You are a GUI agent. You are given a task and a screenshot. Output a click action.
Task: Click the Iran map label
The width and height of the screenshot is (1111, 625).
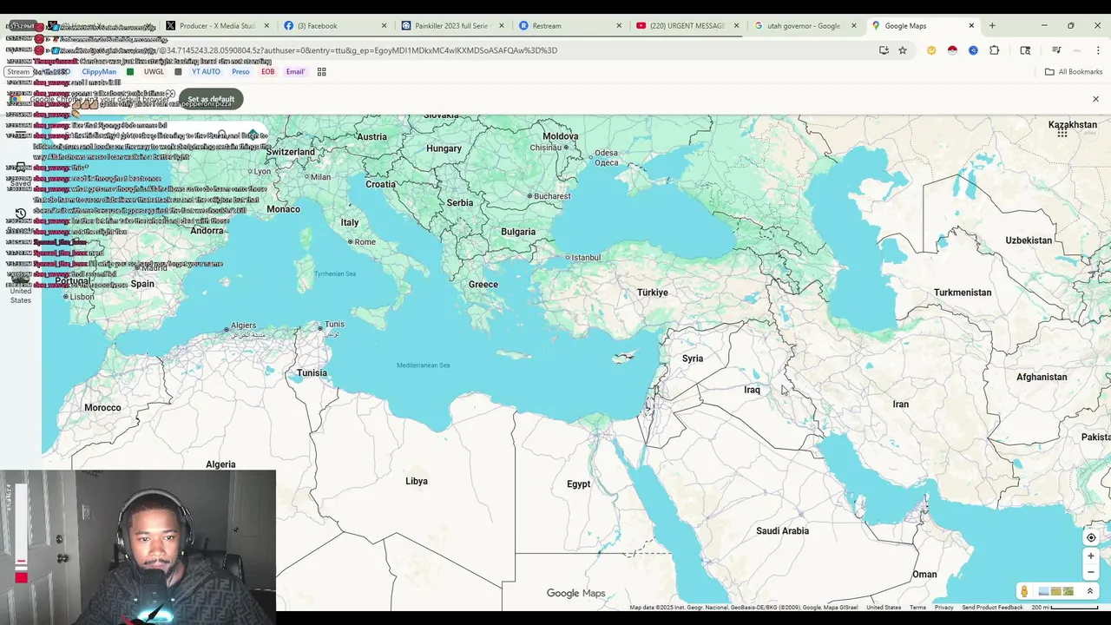[x=900, y=405]
